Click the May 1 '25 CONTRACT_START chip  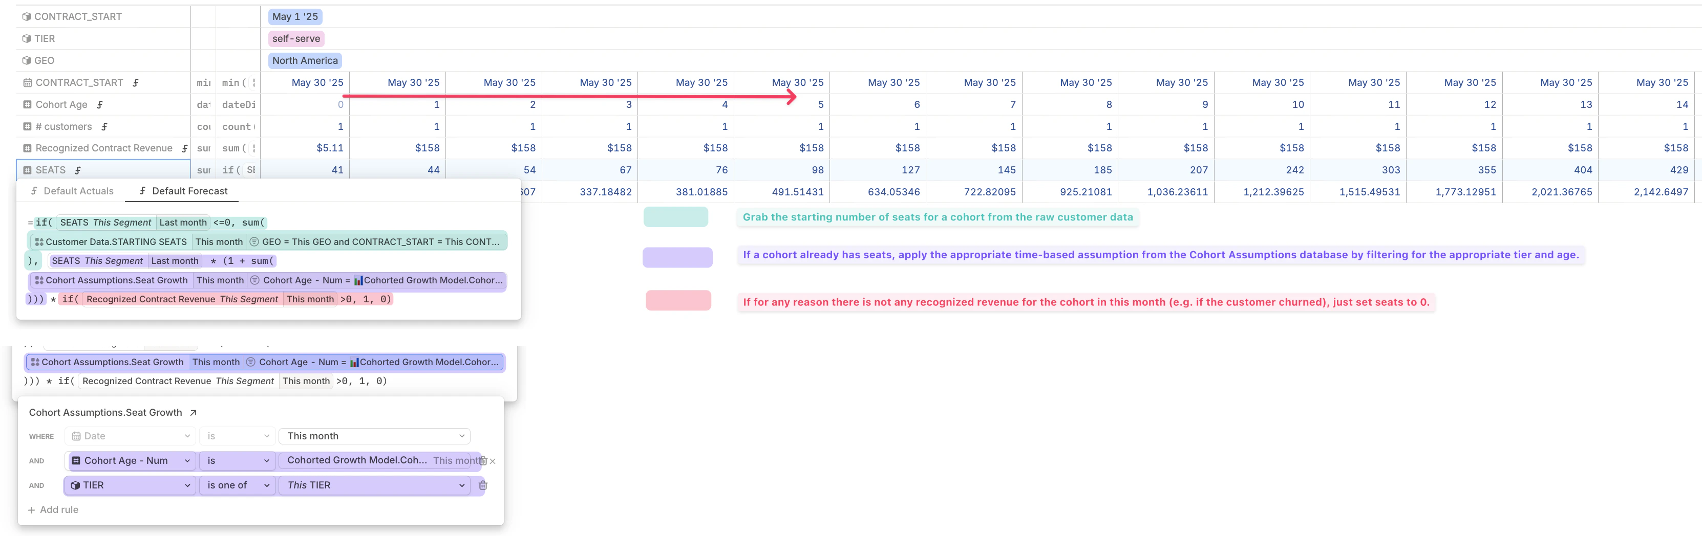click(x=295, y=16)
